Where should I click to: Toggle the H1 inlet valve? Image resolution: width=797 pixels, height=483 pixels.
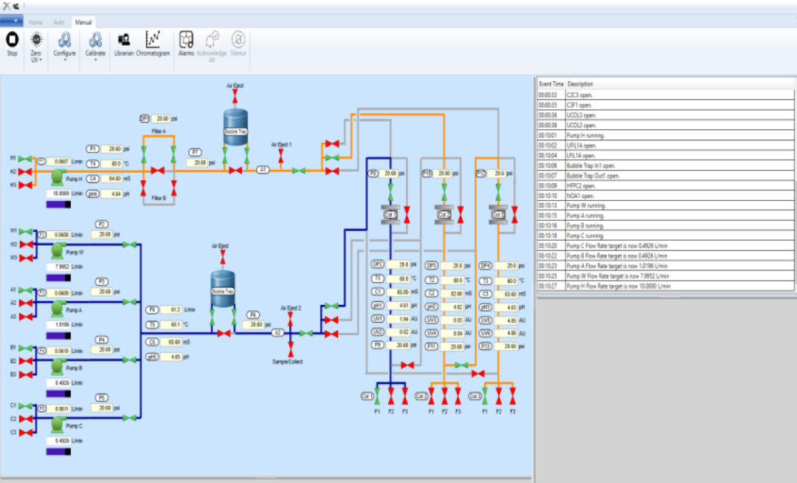[25, 159]
